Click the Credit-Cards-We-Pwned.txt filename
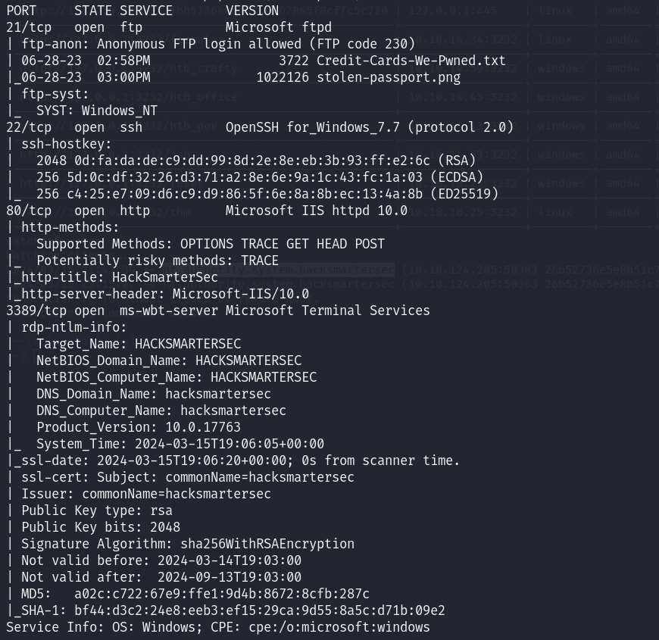 411,61
